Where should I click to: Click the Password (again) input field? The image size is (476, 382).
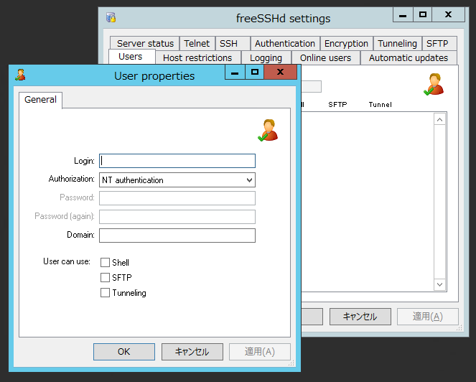177,217
